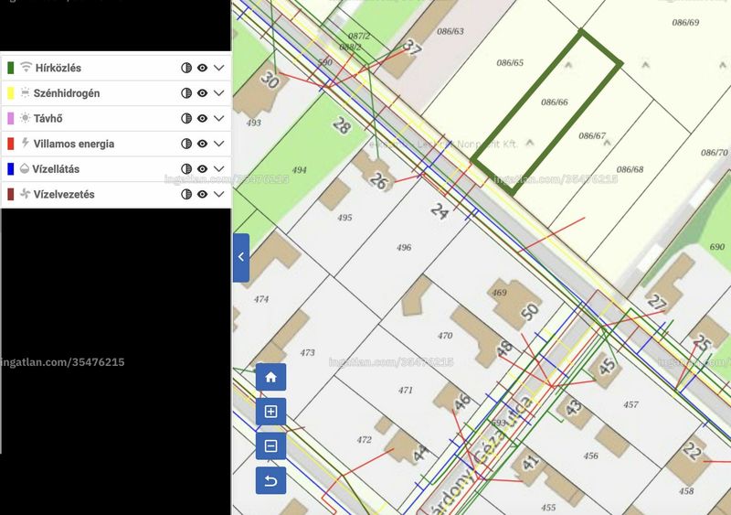Expand the Vízellátás layer chevron

click(x=219, y=168)
